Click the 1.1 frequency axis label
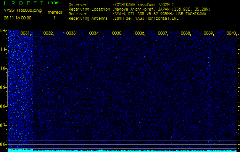The image size is (240, 152). pyautogui.click(x=3, y=49)
